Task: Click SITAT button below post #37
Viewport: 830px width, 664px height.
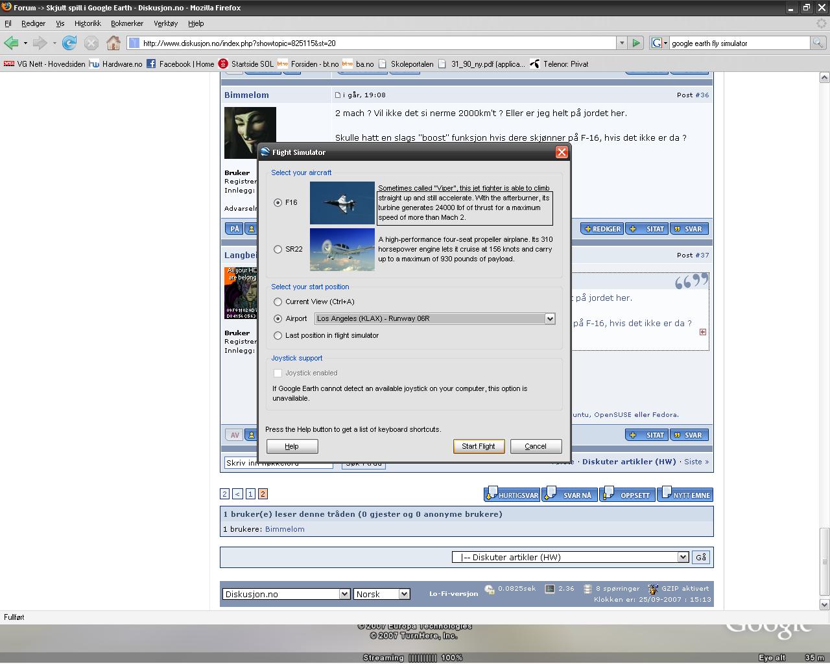Action: tap(647, 435)
